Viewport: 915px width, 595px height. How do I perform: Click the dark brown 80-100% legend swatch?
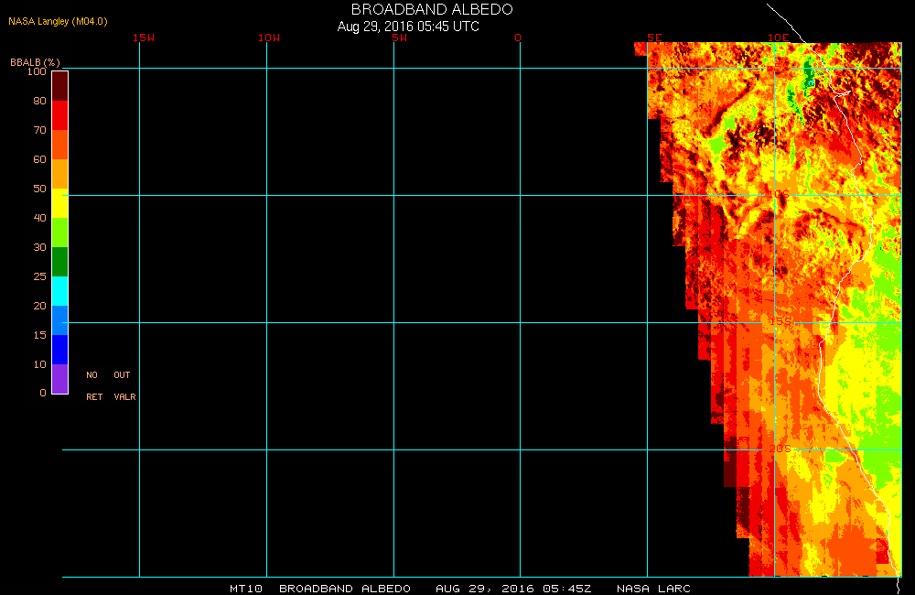[59, 85]
